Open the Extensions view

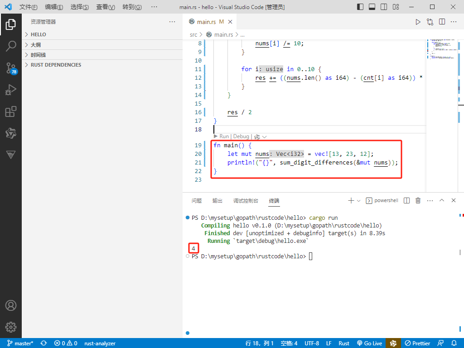tap(11, 111)
